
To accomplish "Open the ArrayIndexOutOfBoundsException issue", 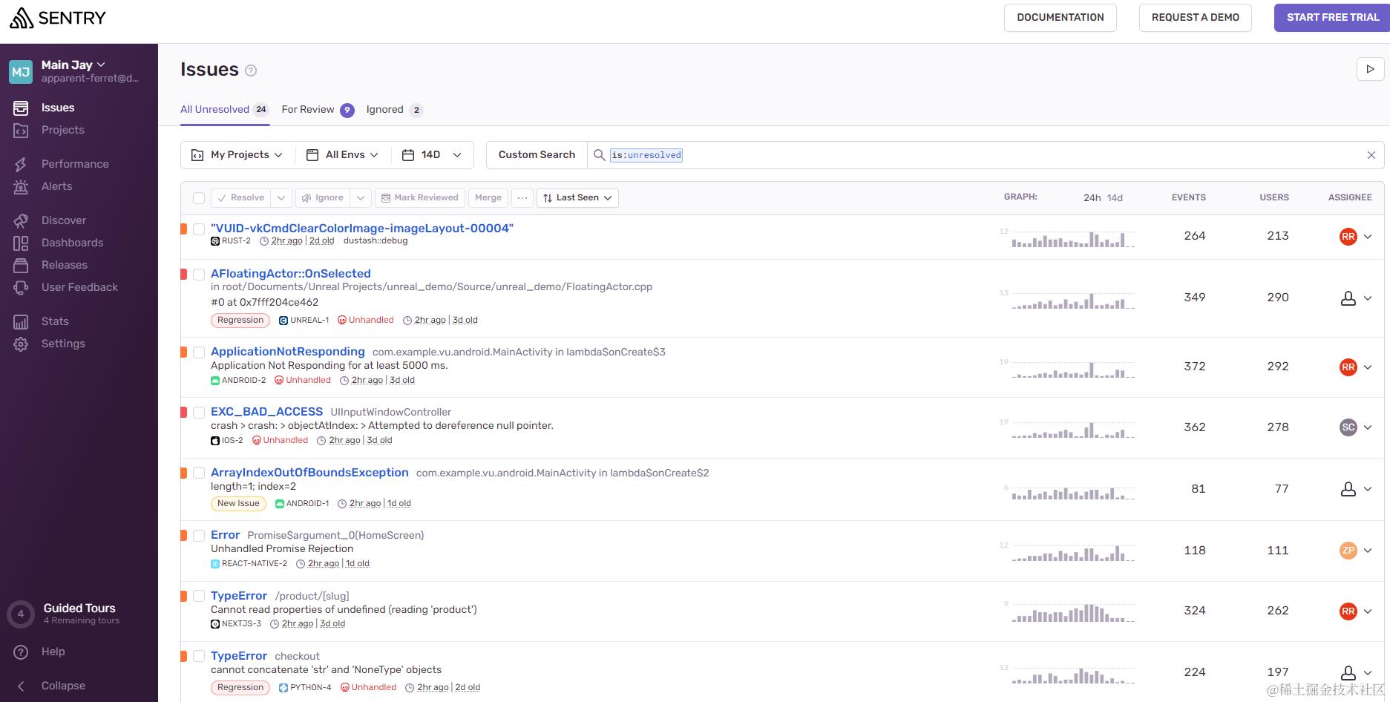I will [x=309, y=473].
